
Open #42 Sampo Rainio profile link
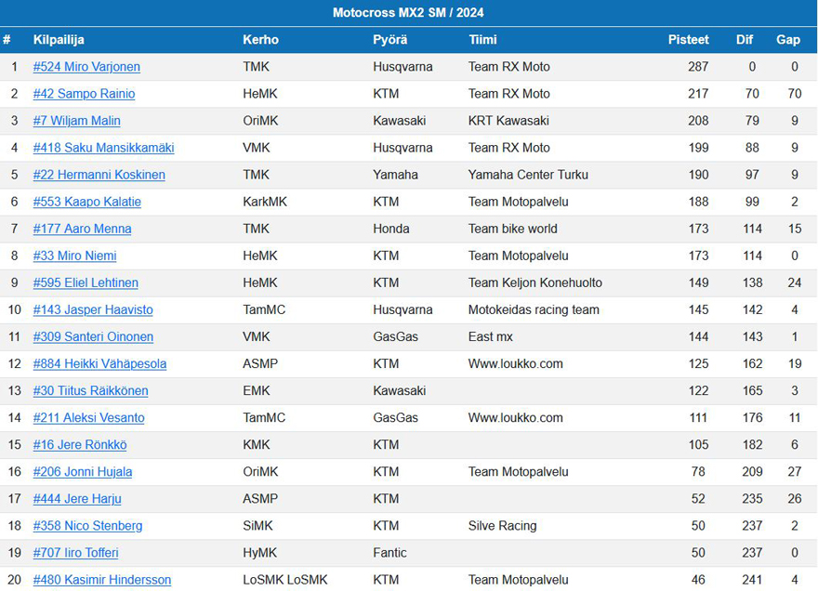click(x=84, y=94)
